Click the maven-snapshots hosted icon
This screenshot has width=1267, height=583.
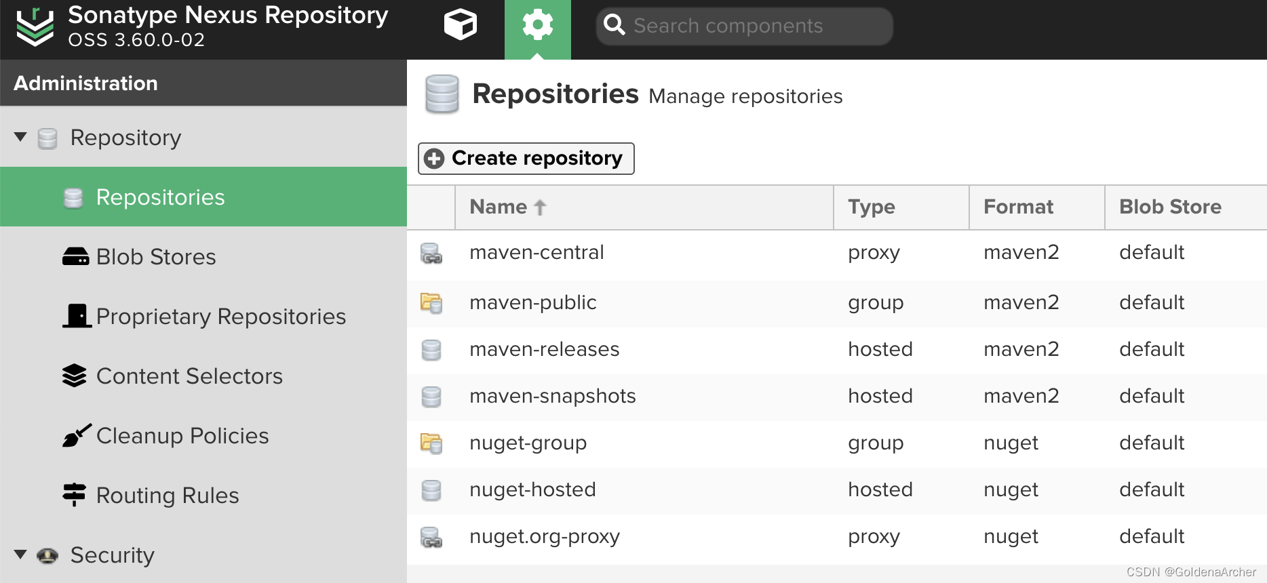point(431,397)
